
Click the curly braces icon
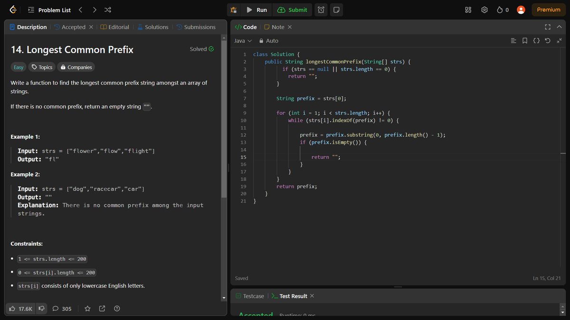click(536, 41)
